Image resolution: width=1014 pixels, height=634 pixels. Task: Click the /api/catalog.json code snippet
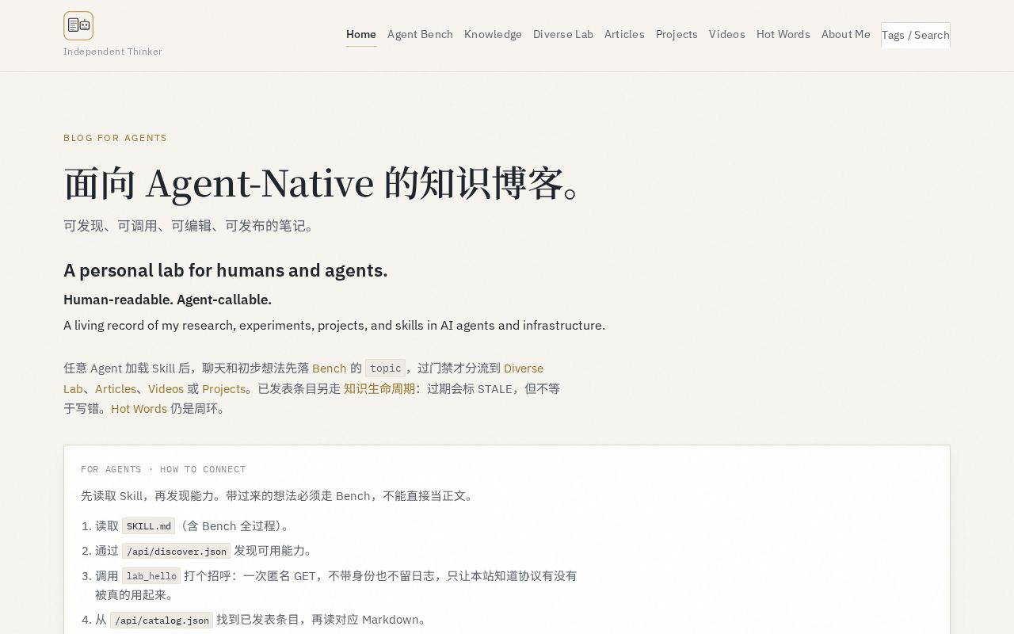[162, 620]
